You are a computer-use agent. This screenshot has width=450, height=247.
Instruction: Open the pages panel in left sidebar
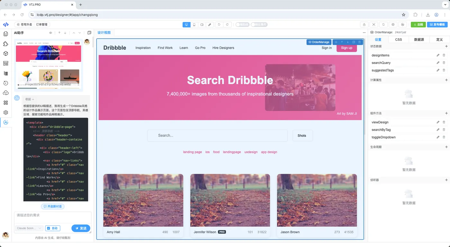tap(6, 34)
